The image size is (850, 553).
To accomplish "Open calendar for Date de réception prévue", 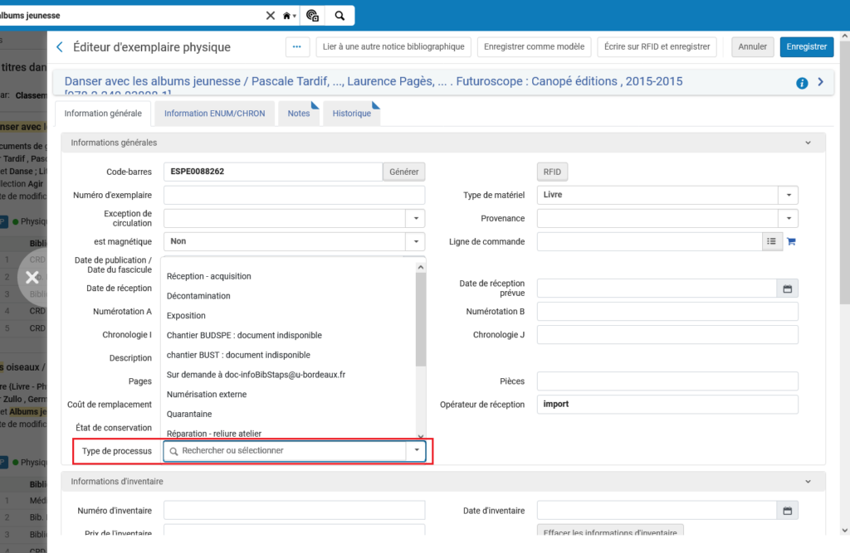I will [x=787, y=289].
